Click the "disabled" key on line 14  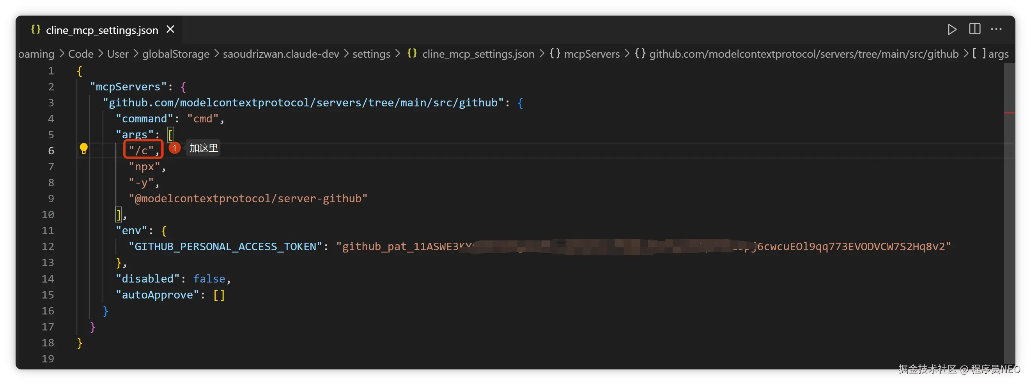(x=148, y=279)
